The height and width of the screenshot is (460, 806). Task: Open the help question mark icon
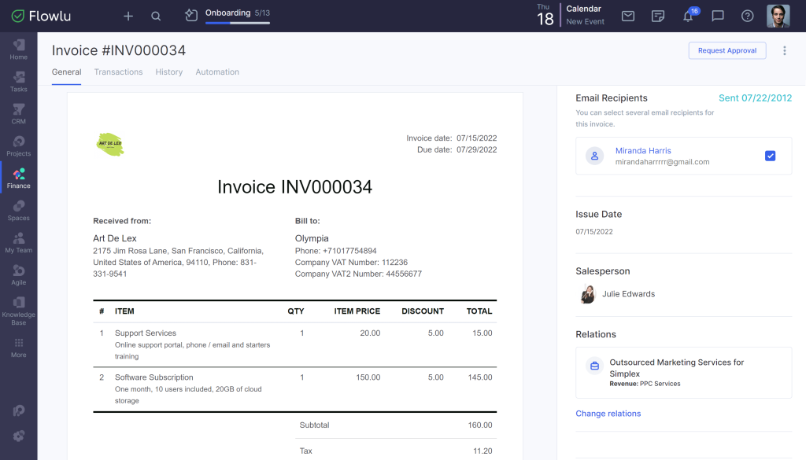(747, 16)
